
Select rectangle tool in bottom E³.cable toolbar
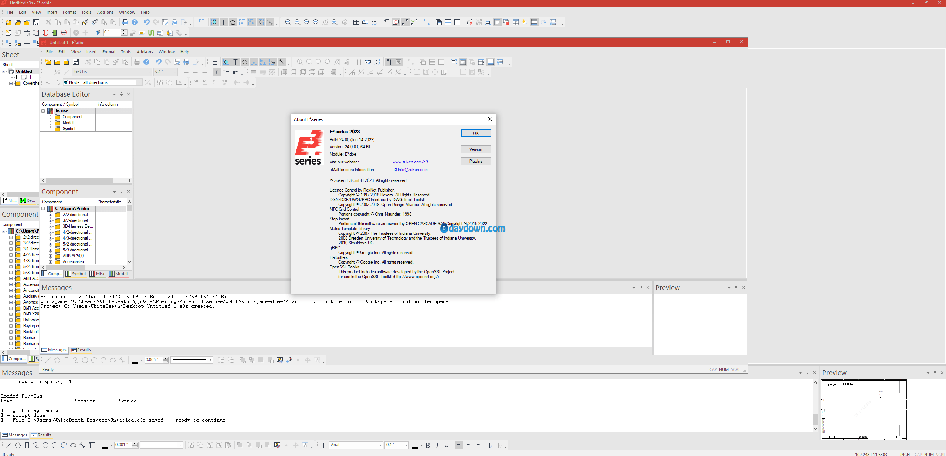27,445
